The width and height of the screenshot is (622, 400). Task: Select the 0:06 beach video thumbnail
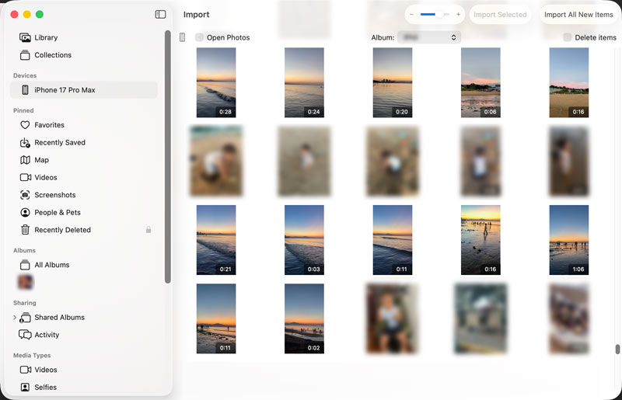pyautogui.click(x=480, y=83)
